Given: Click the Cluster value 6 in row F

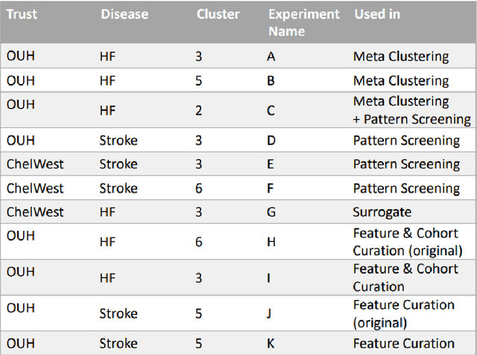Looking at the screenshot, I should [x=199, y=188].
